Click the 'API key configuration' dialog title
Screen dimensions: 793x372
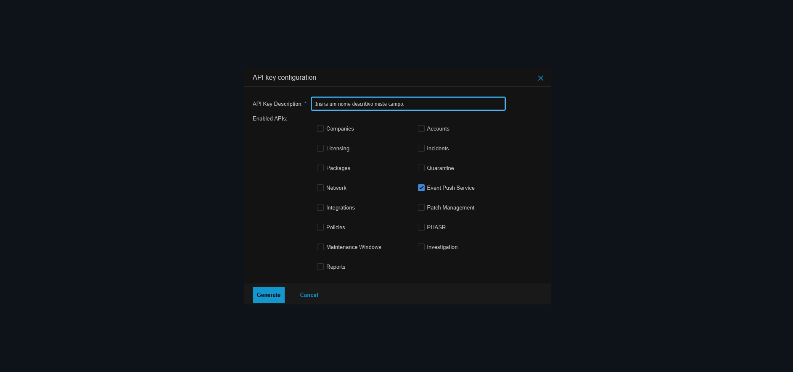tap(284, 78)
